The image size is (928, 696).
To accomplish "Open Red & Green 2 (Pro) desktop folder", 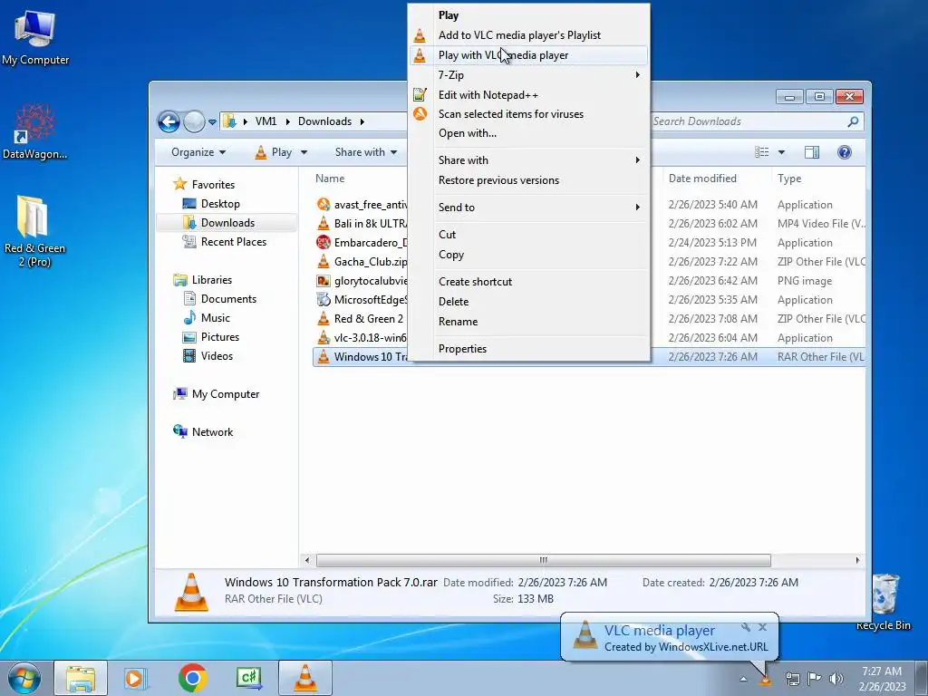I will (x=34, y=231).
